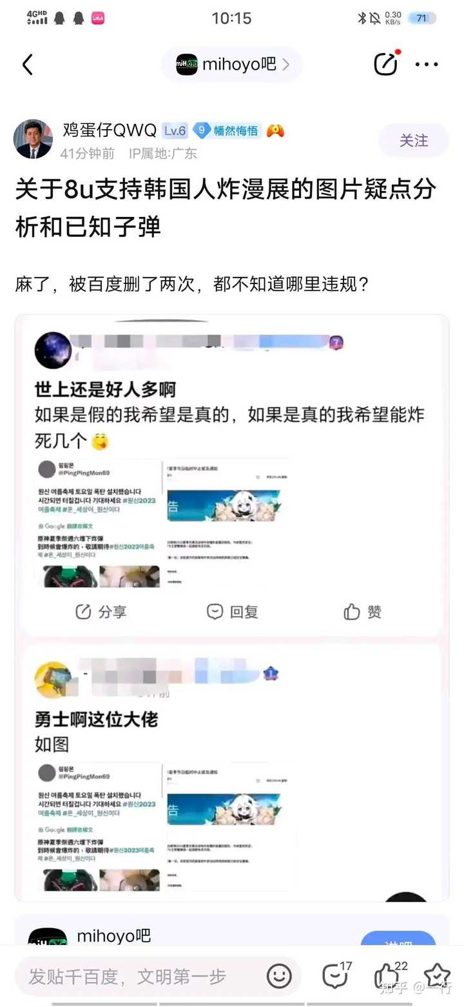Open second embedded image with 勇士啊这位大佬
Image resolution: width=464 pixels, height=1007 pixels.
(x=231, y=772)
